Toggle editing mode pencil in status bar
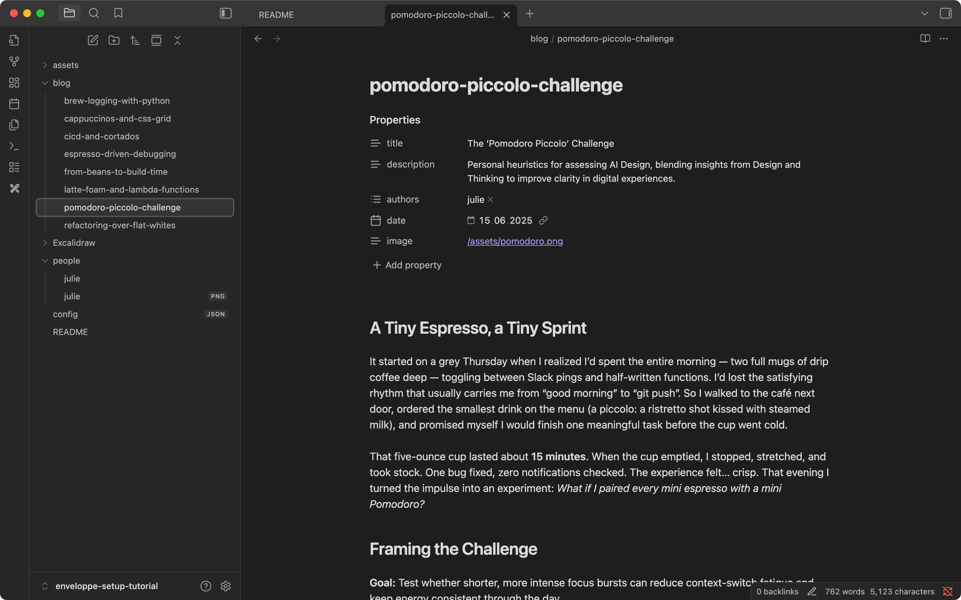Viewport: 961px width, 600px height. point(812,591)
